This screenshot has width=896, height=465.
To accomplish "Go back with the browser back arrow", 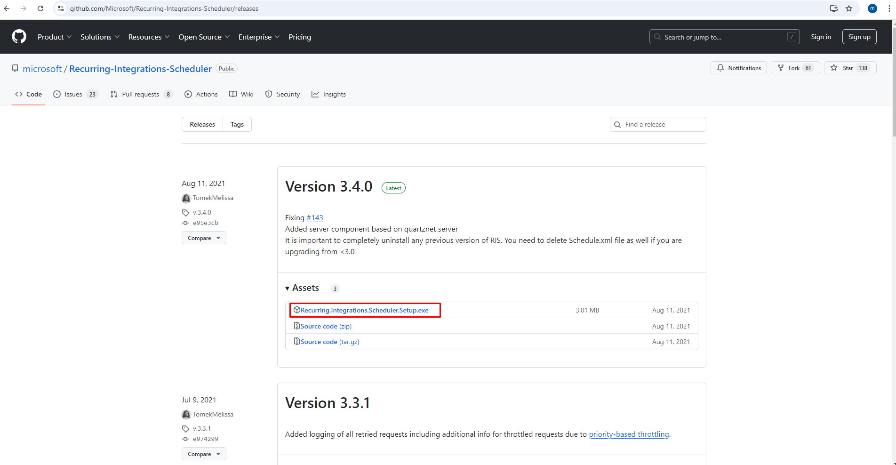I will tap(7, 8).
